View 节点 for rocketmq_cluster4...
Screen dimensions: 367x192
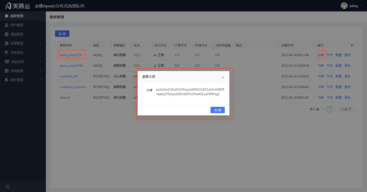click(330, 87)
